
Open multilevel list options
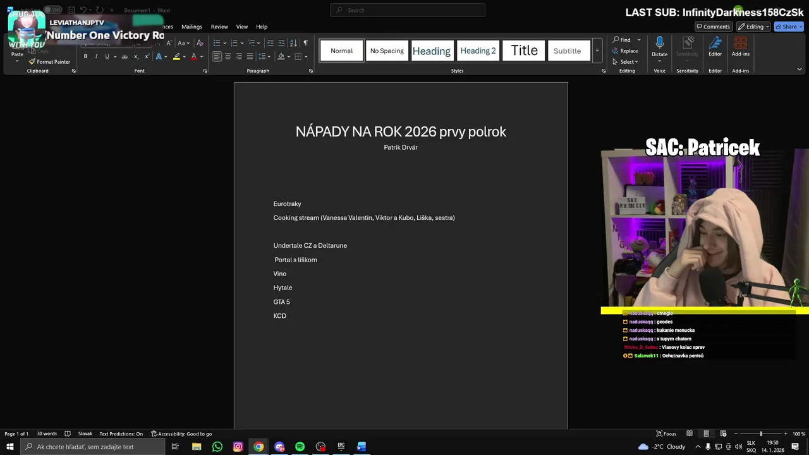tap(252, 43)
